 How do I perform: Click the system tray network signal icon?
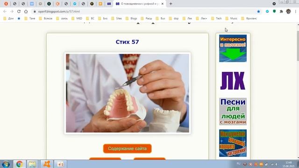coord(272,164)
